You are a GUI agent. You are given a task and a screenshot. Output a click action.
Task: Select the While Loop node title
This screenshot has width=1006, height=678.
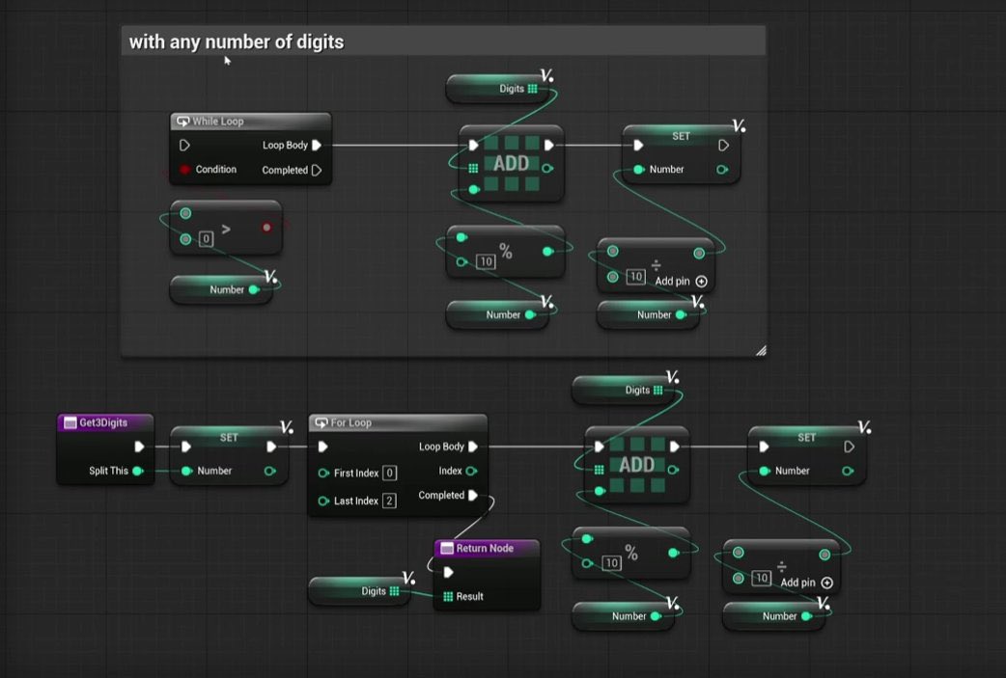point(218,122)
